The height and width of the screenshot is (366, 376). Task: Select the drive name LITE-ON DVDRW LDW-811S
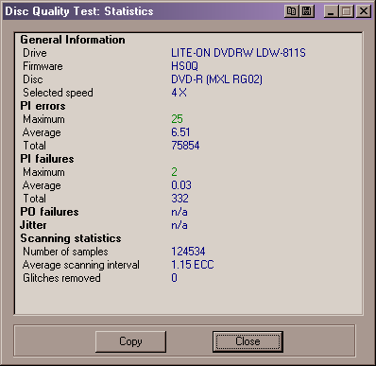tap(238, 53)
